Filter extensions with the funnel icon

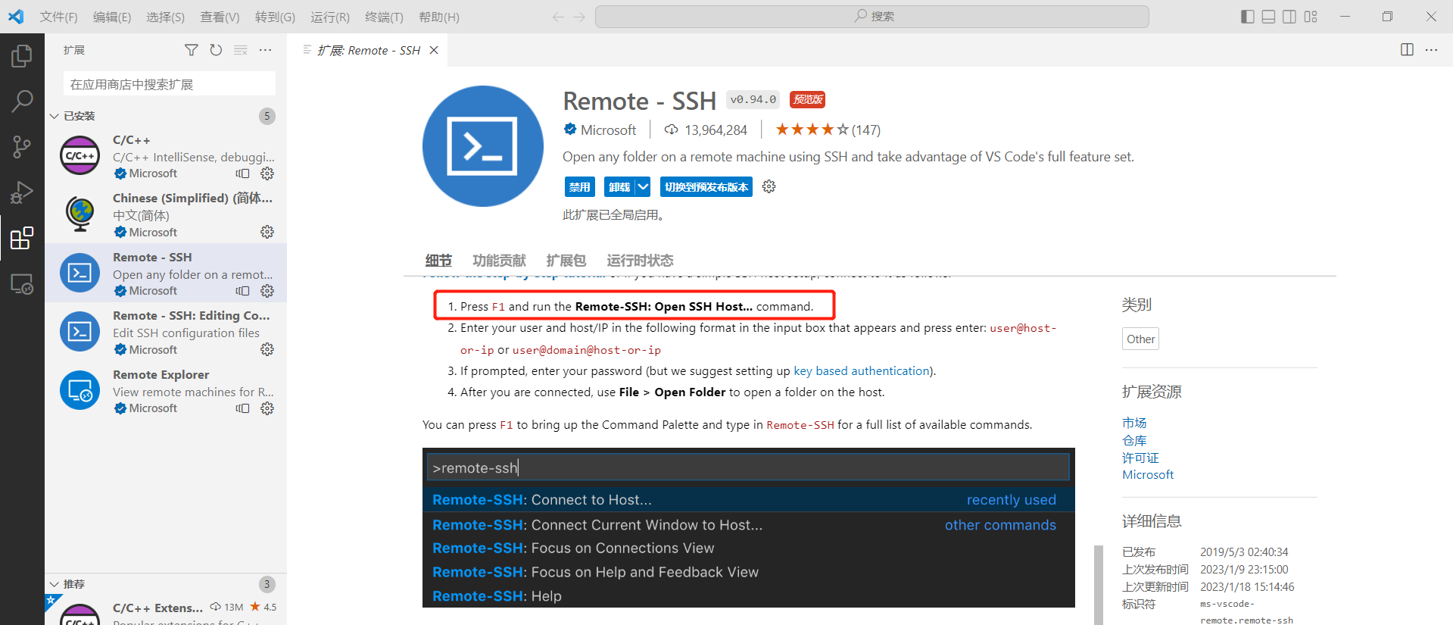[192, 50]
